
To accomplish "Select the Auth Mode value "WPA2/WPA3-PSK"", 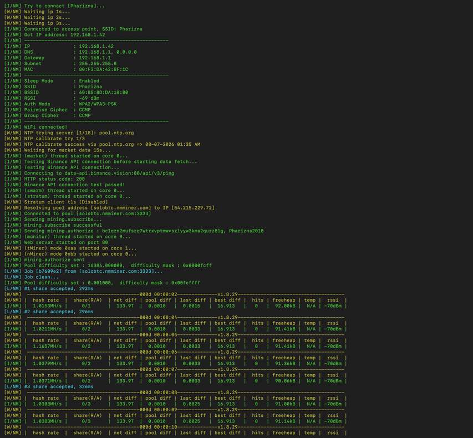I will [98, 104].
